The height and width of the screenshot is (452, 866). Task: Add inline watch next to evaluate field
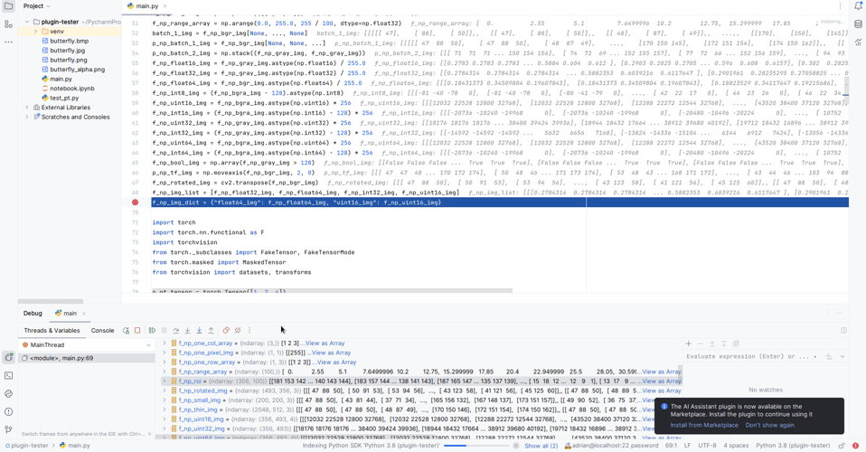[x=829, y=357]
